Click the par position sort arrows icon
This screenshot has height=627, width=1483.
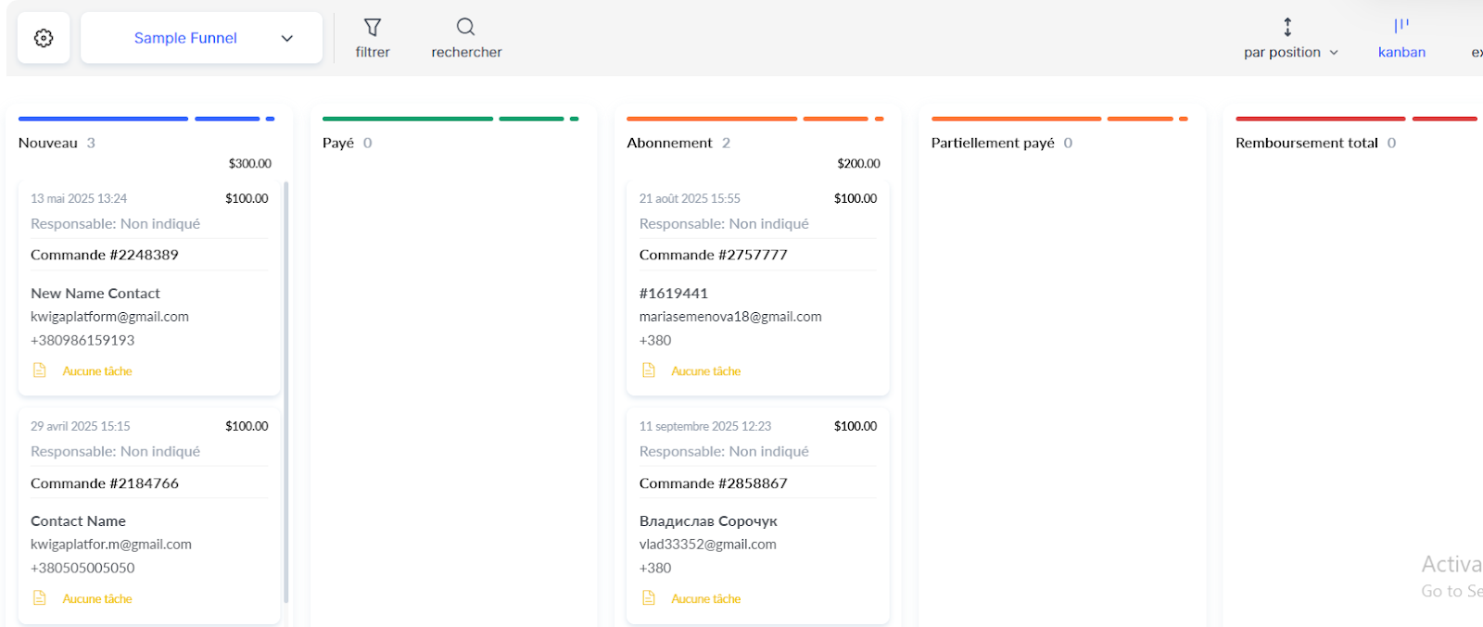point(1287,27)
